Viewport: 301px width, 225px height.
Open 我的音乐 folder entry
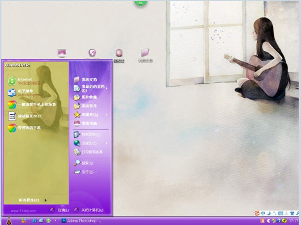click(x=86, y=106)
